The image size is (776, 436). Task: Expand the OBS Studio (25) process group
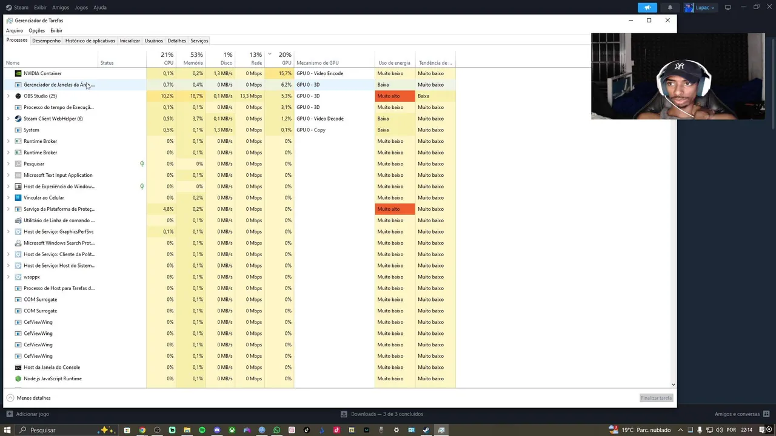point(8,96)
